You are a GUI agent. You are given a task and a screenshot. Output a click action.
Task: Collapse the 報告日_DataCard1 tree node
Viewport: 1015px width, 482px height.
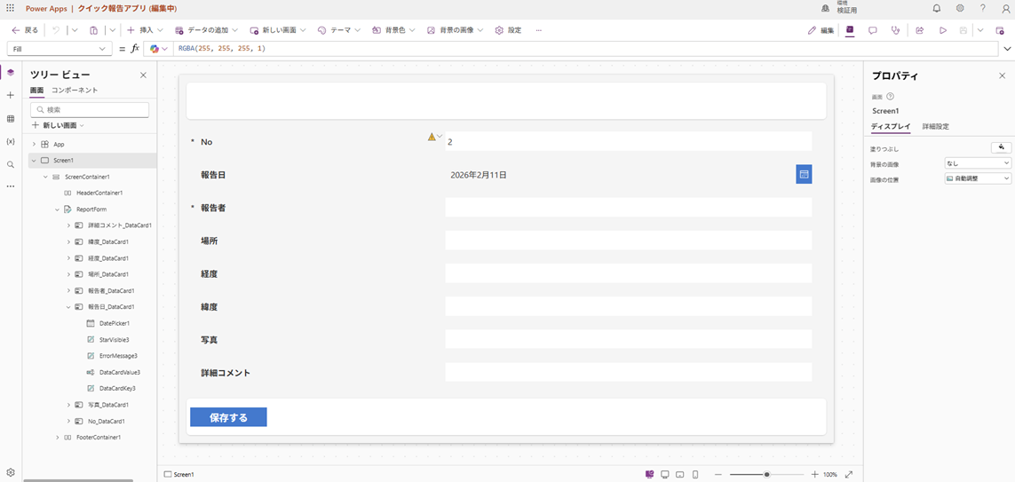68,307
